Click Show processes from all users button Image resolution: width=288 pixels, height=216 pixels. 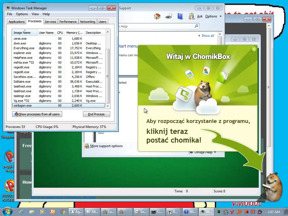[37, 114]
